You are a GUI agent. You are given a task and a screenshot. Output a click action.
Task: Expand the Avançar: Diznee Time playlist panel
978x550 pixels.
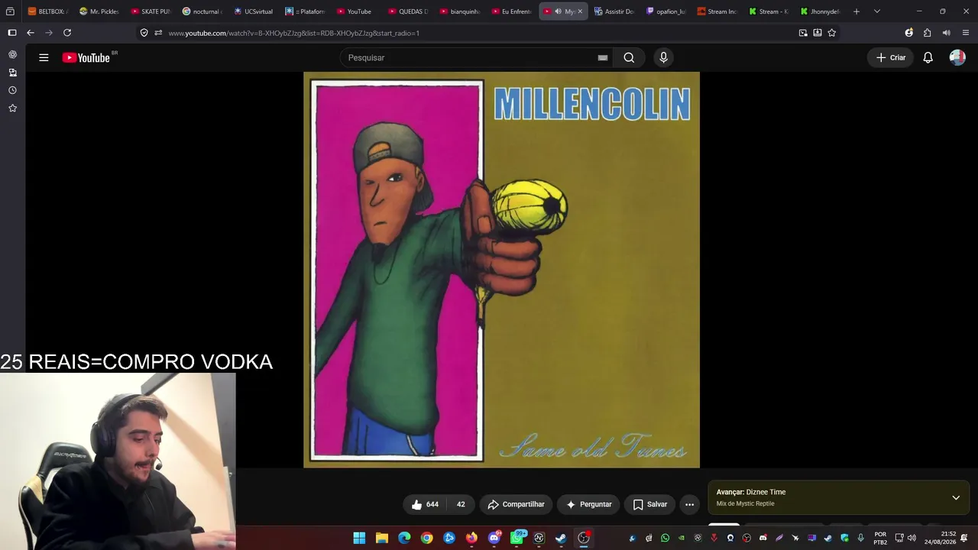[956, 497]
